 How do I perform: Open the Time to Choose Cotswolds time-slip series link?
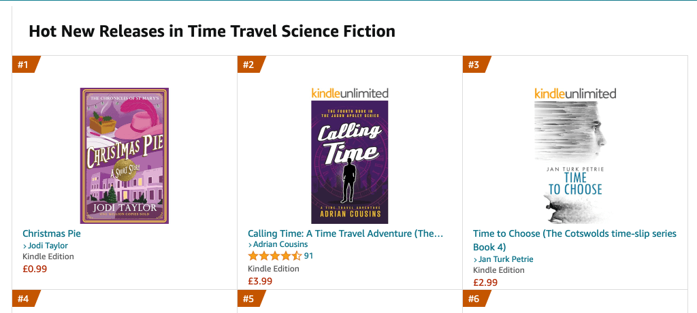574,240
